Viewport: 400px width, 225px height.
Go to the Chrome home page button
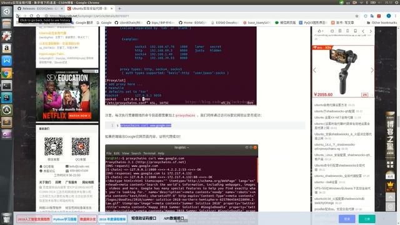pyautogui.click(x=38, y=16)
